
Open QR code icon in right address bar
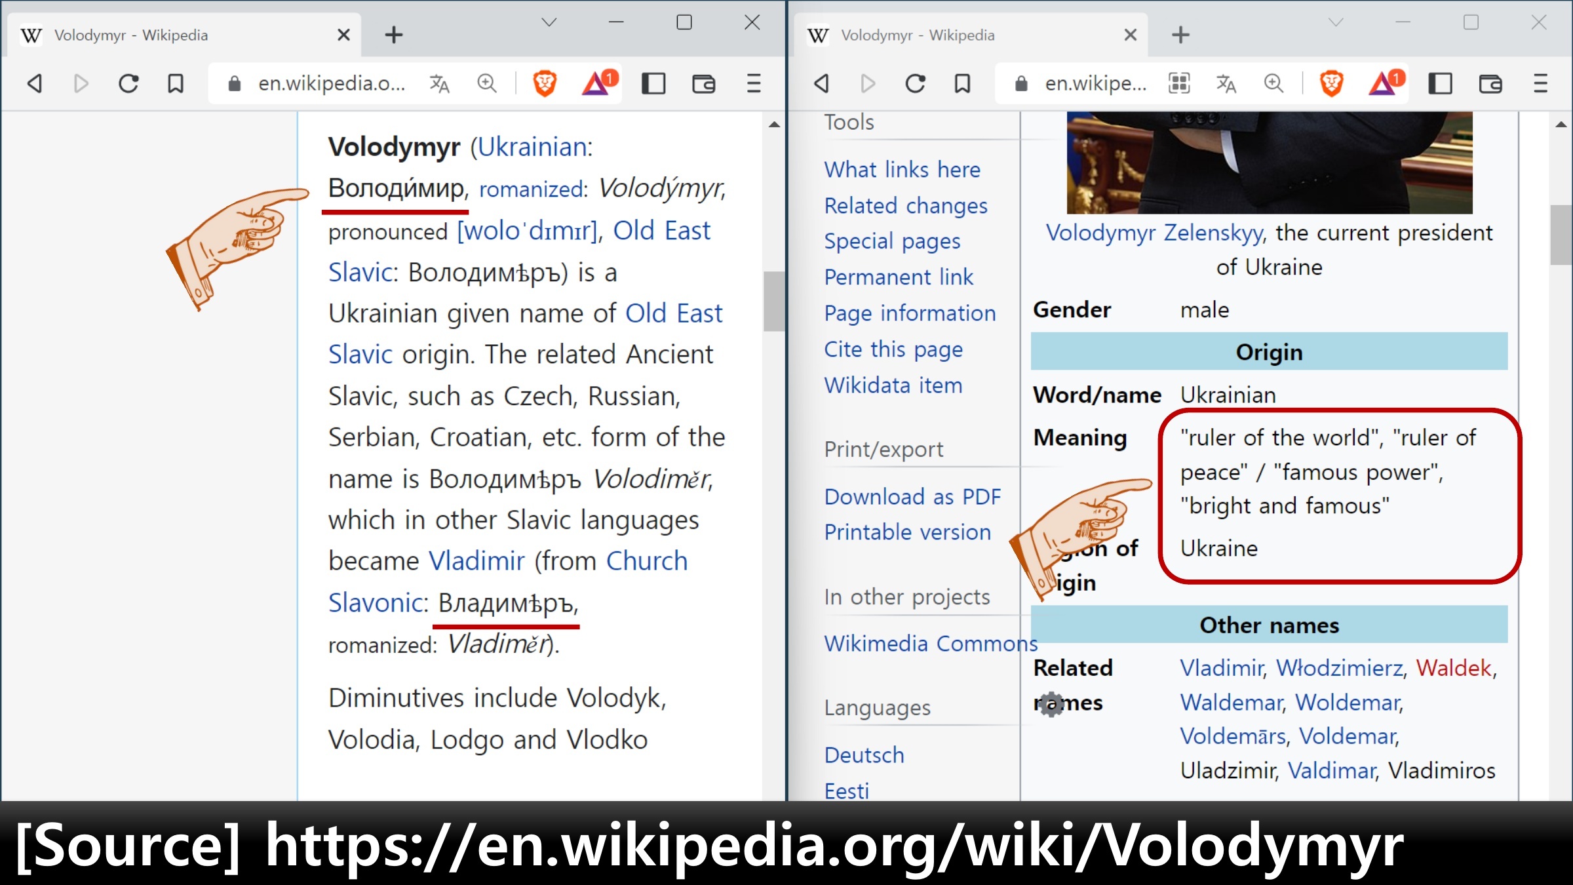point(1178,83)
